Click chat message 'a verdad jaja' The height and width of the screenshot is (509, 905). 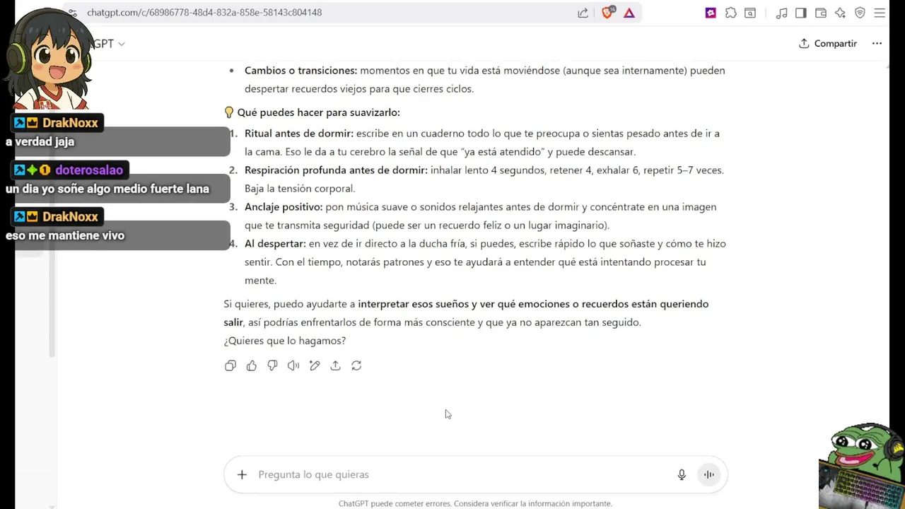click(x=40, y=141)
